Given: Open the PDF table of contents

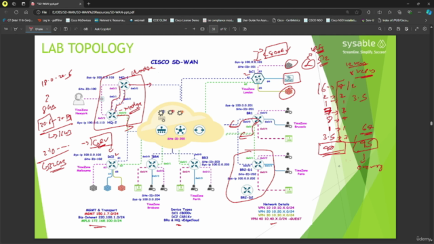Looking at the screenshot, I should [6, 29].
